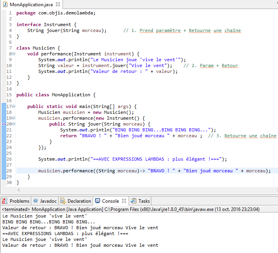Open the Tasks tab
The image size is (278, 253).
point(144,201)
